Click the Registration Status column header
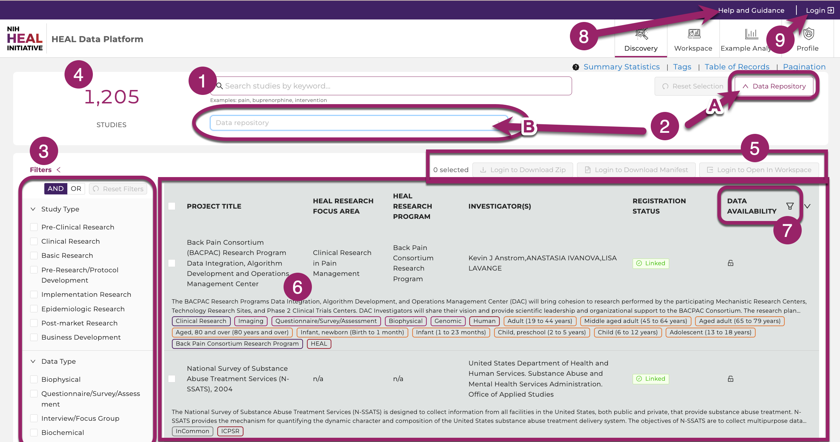The height and width of the screenshot is (442, 840). (x=659, y=206)
